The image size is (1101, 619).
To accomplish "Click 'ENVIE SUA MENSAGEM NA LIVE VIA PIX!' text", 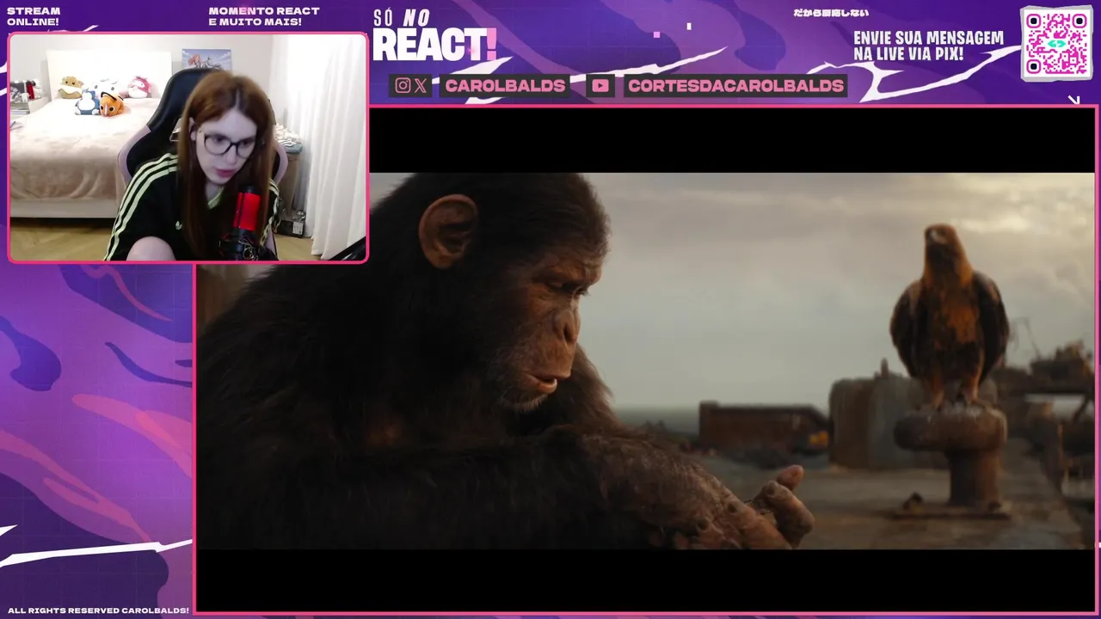I will pos(928,46).
